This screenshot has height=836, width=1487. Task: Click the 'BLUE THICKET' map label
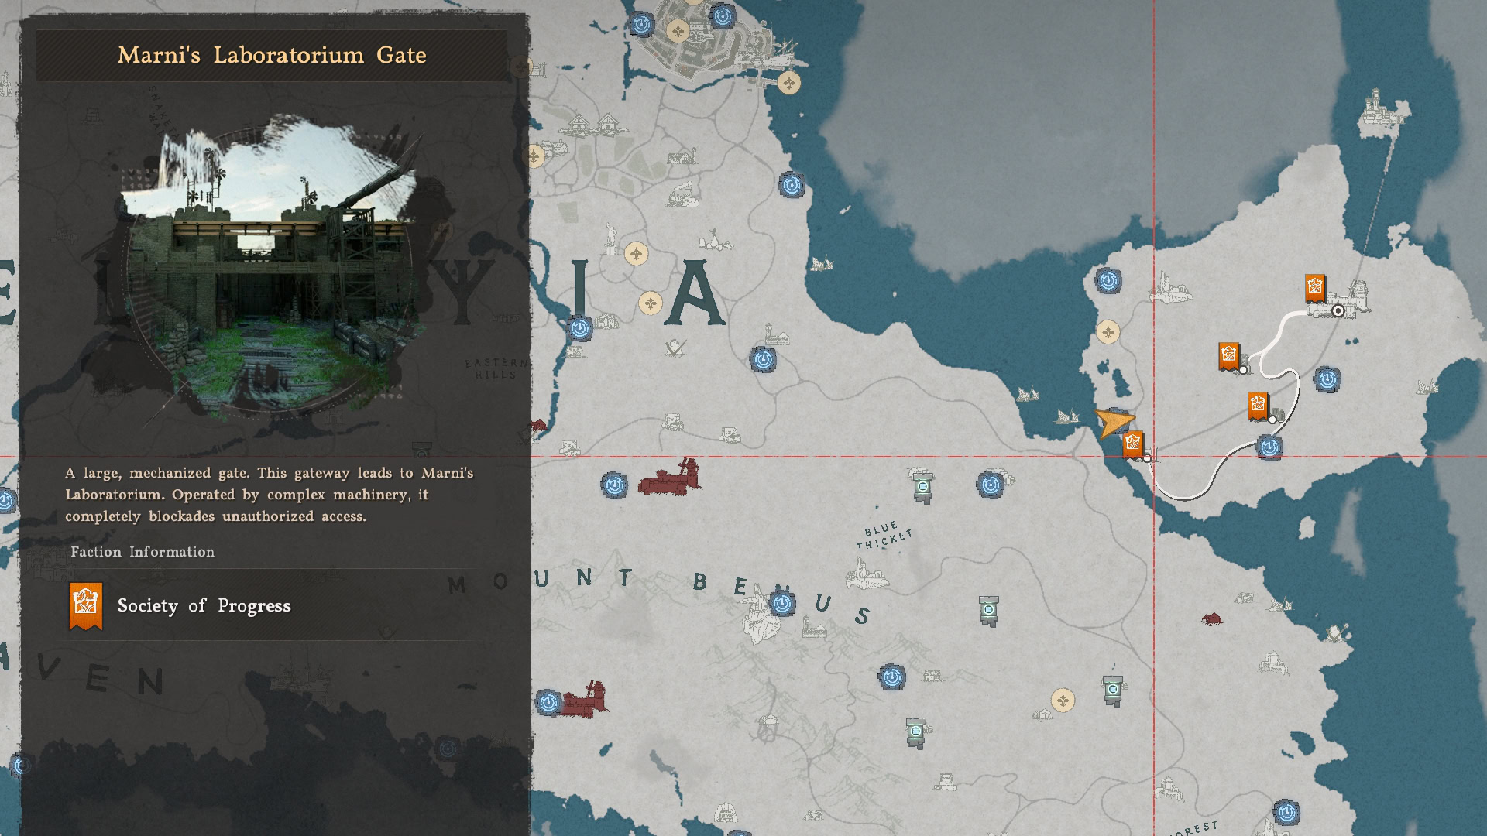tap(884, 536)
